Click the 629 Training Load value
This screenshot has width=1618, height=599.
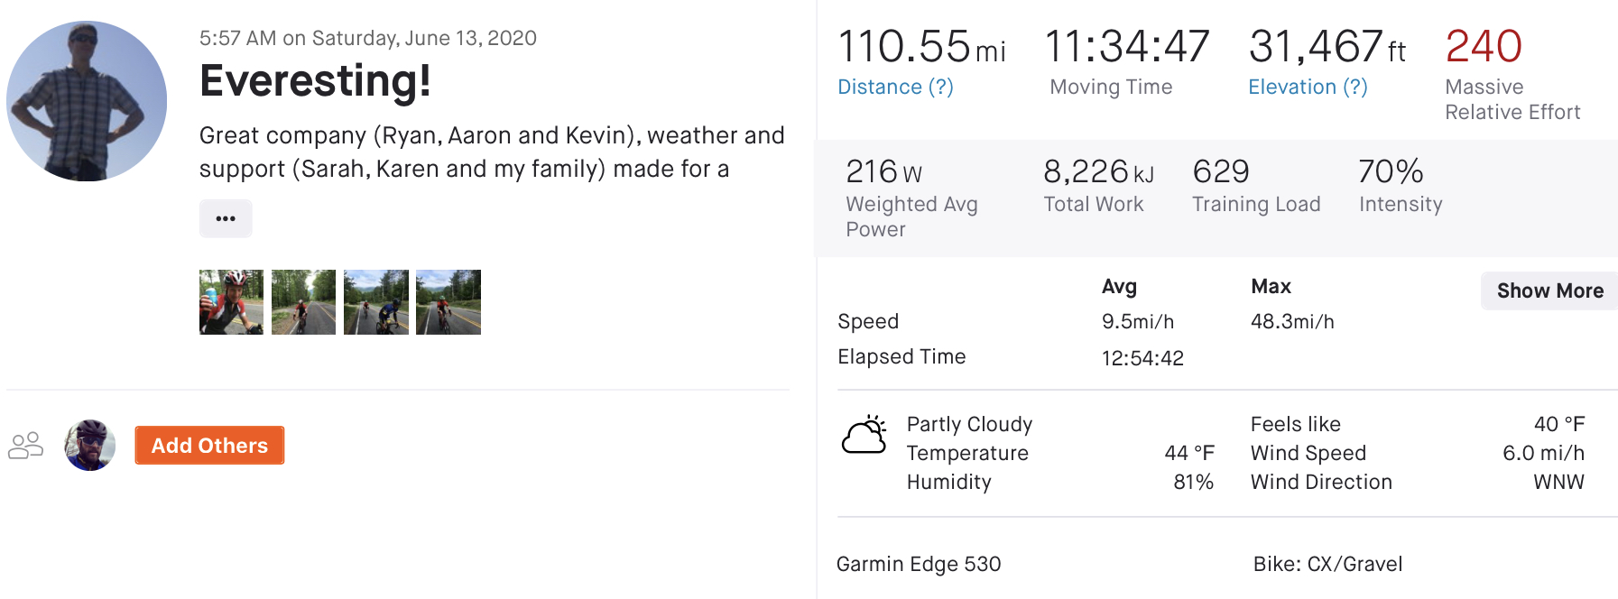1221,171
